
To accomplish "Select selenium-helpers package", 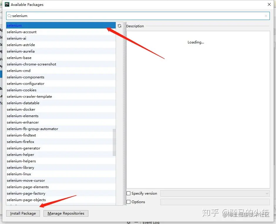I will pyautogui.click(x=61, y=161).
